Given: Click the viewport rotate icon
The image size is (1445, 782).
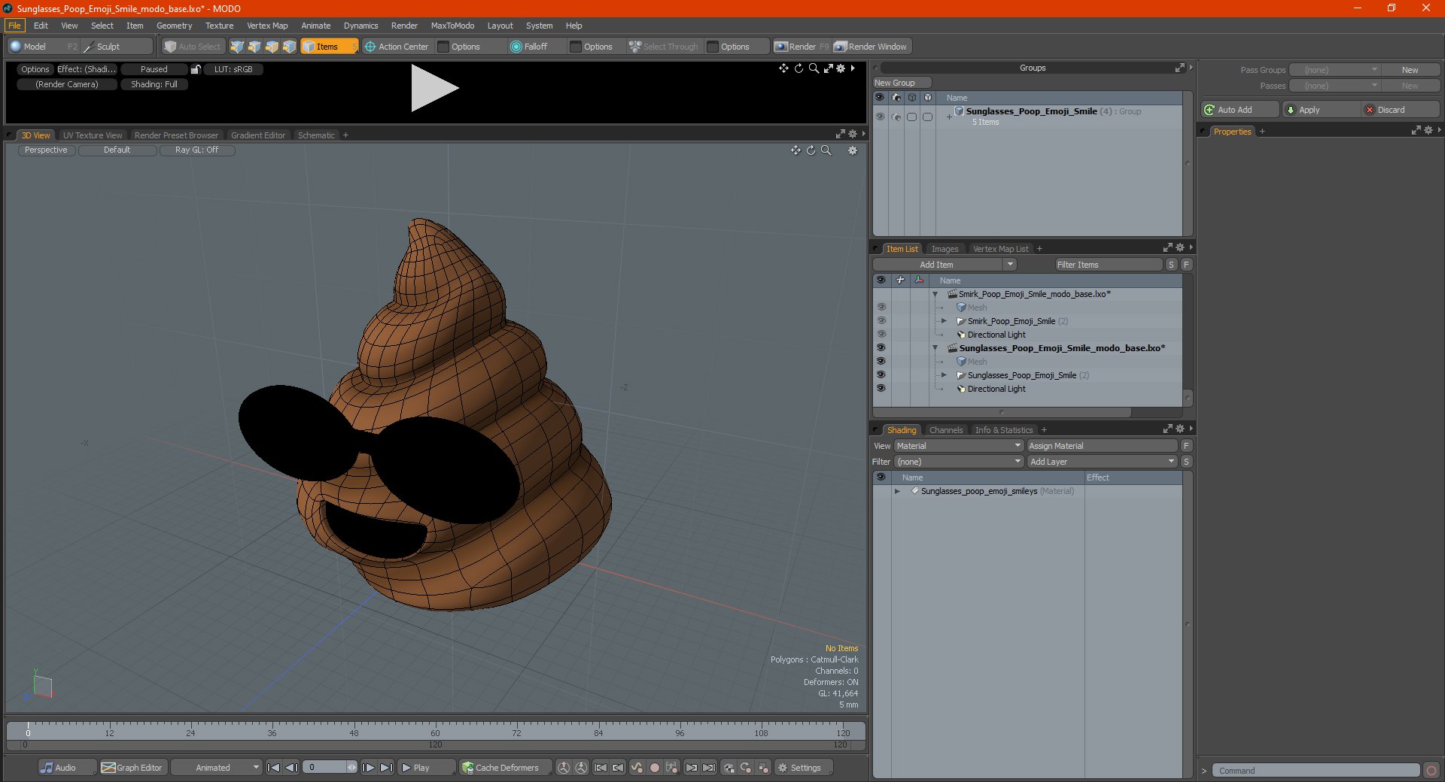Looking at the screenshot, I should pyautogui.click(x=811, y=150).
